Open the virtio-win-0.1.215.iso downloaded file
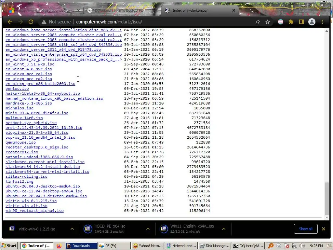 coord(37,229)
